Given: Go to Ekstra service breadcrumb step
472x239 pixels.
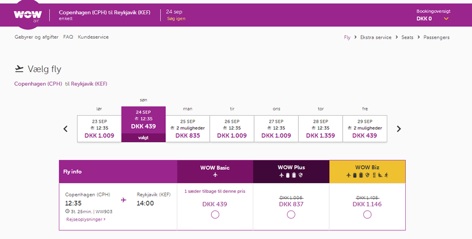Looking at the screenshot, I should tap(375, 37).
